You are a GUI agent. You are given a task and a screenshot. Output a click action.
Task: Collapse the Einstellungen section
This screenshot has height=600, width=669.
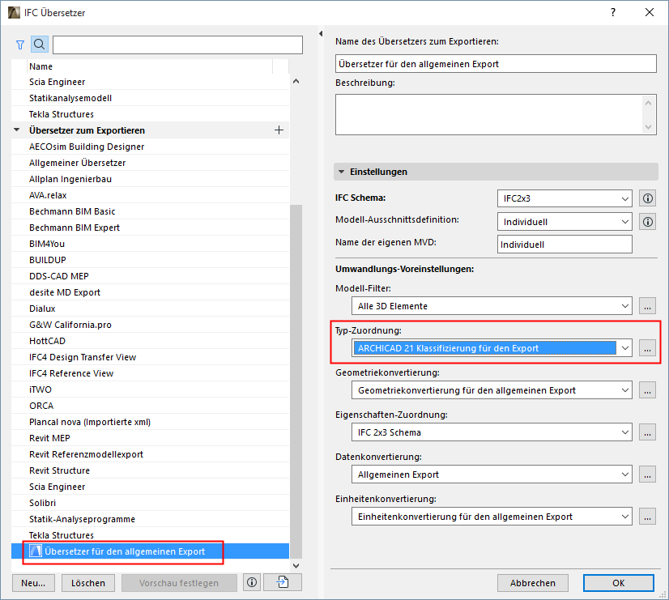(x=341, y=172)
